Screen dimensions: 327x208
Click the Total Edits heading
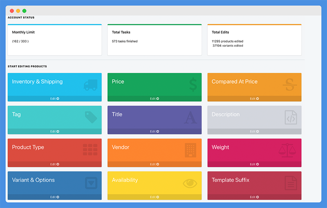(x=220, y=32)
